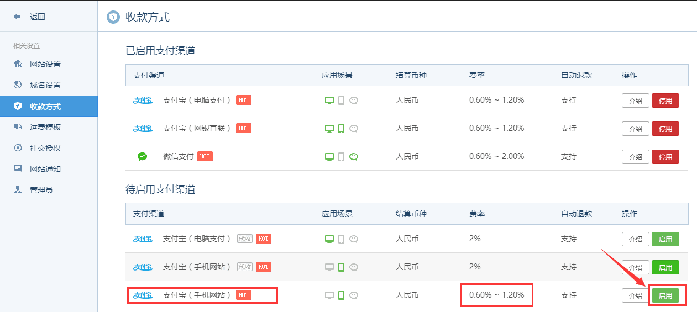Click the globe icon beside 域名设置
697x312 pixels.
[18, 85]
